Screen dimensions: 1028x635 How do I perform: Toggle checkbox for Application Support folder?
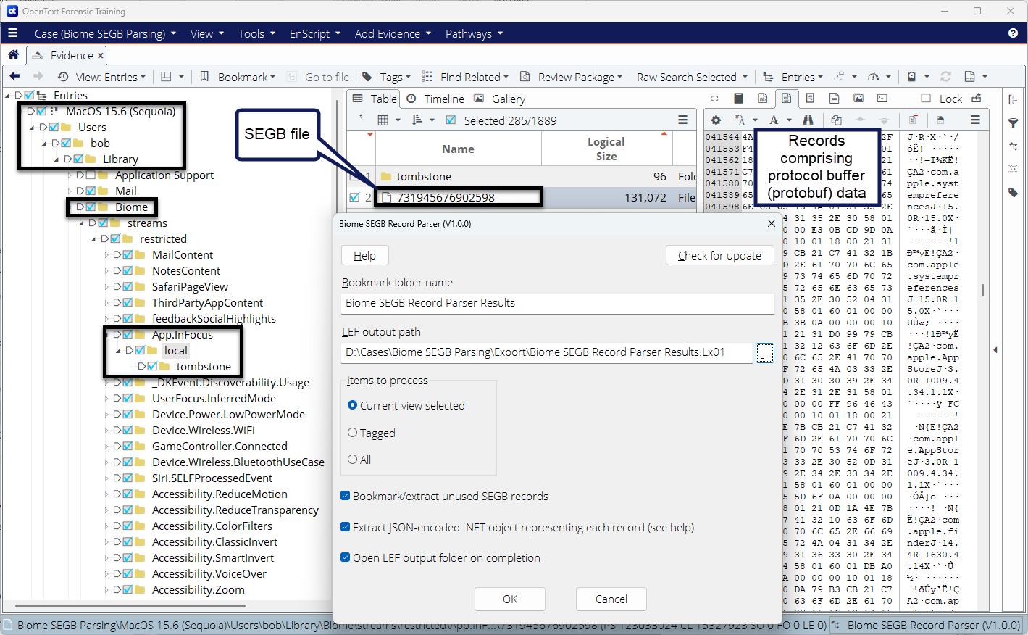(91, 175)
